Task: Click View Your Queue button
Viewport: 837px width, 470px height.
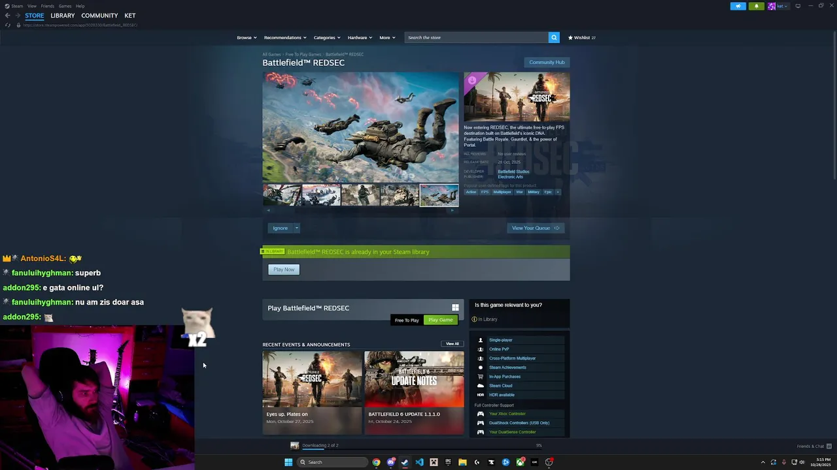Action: pos(536,228)
